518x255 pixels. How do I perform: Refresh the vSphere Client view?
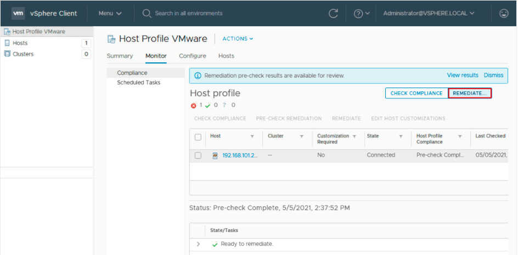(x=333, y=14)
